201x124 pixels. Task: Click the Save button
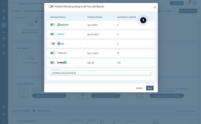click(x=150, y=88)
